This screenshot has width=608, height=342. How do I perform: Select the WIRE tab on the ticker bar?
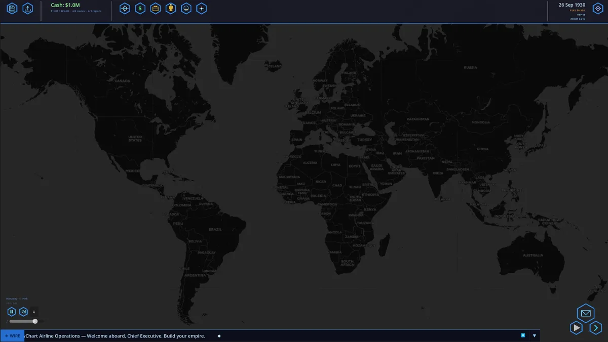point(12,335)
